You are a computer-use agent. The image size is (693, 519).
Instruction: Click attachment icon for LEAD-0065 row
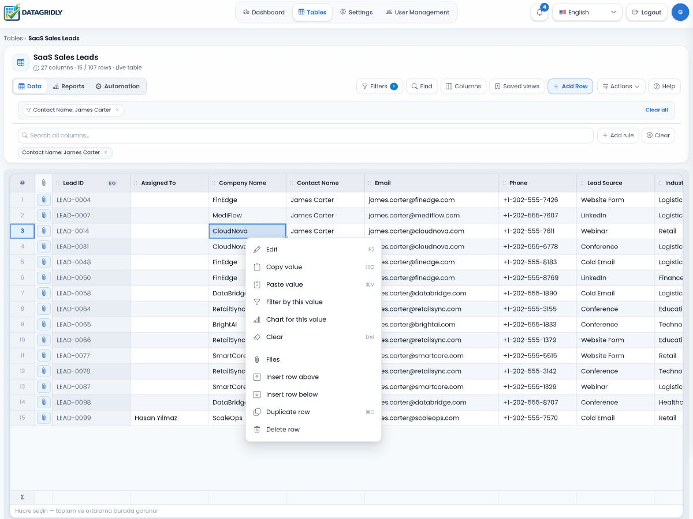43,324
